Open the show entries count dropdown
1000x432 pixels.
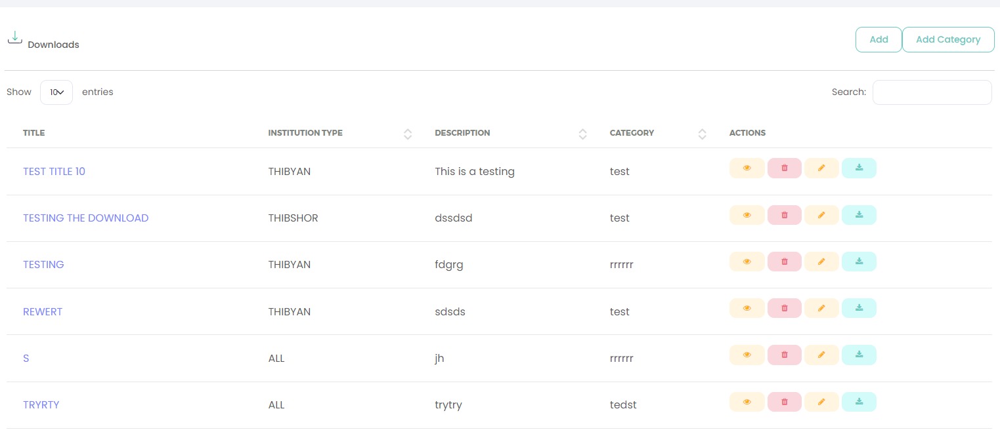56,92
